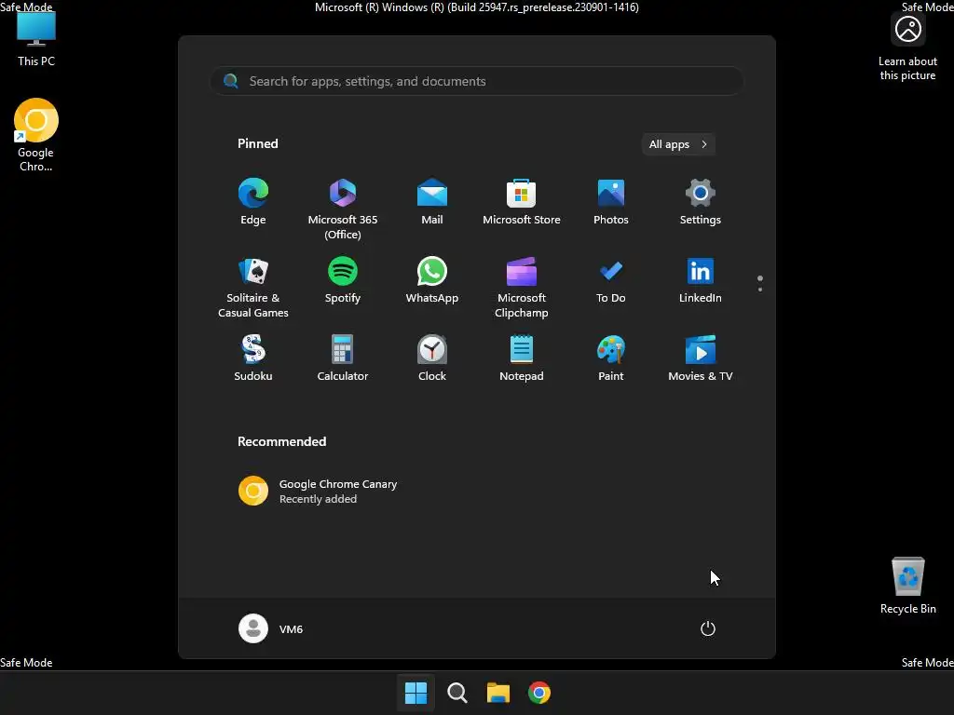Open WhatsApp
954x715 pixels.
(x=432, y=280)
